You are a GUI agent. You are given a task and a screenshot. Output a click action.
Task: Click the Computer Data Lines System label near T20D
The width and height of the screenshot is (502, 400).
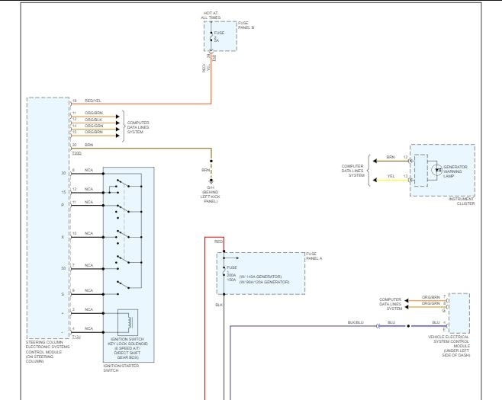pos(138,127)
